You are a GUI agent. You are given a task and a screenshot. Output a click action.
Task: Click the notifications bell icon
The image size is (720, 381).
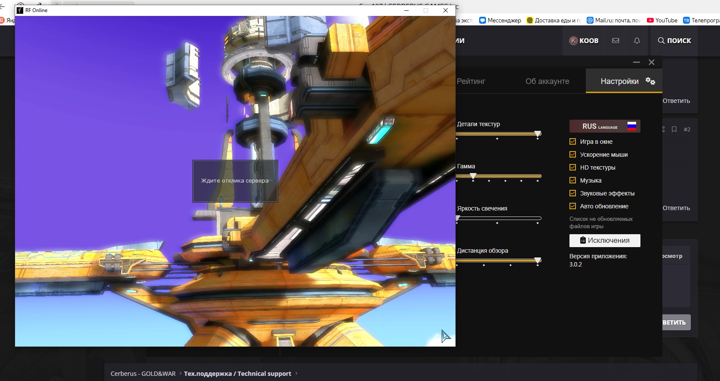pyautogui.click(x=637, y=40)
